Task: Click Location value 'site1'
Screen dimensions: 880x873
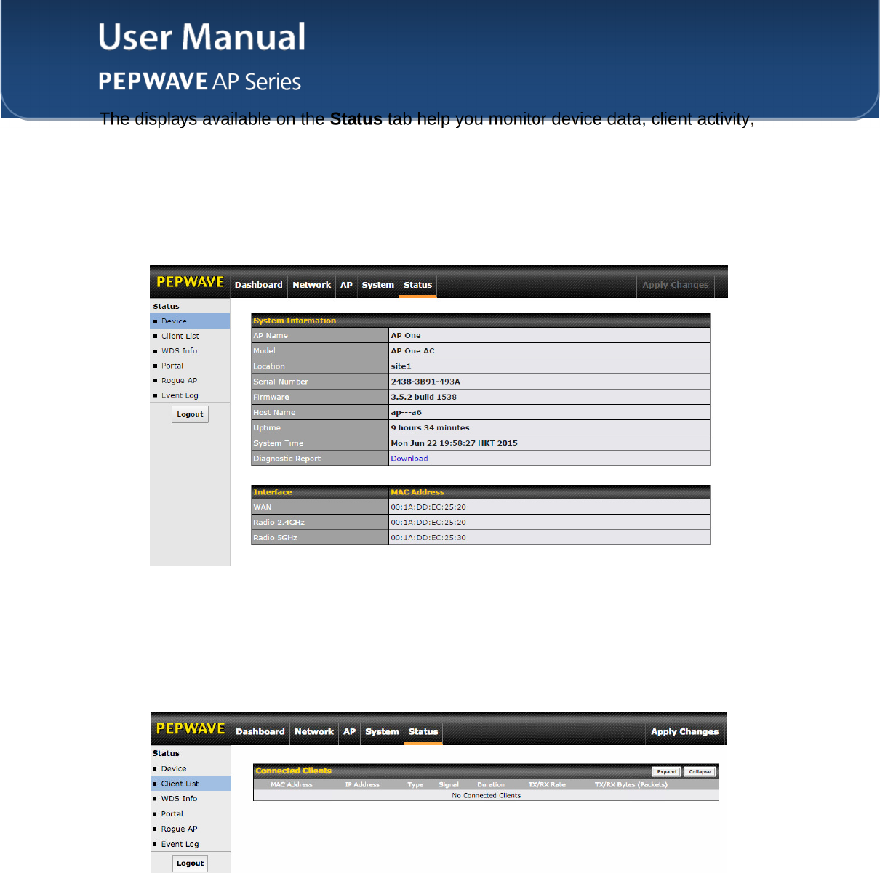Action: (x=401, y=366)
